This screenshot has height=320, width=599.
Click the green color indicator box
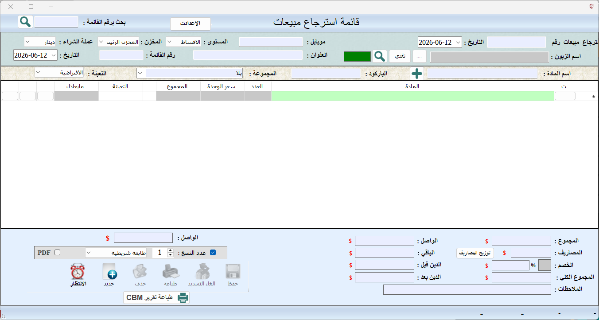tap(357, 56)
